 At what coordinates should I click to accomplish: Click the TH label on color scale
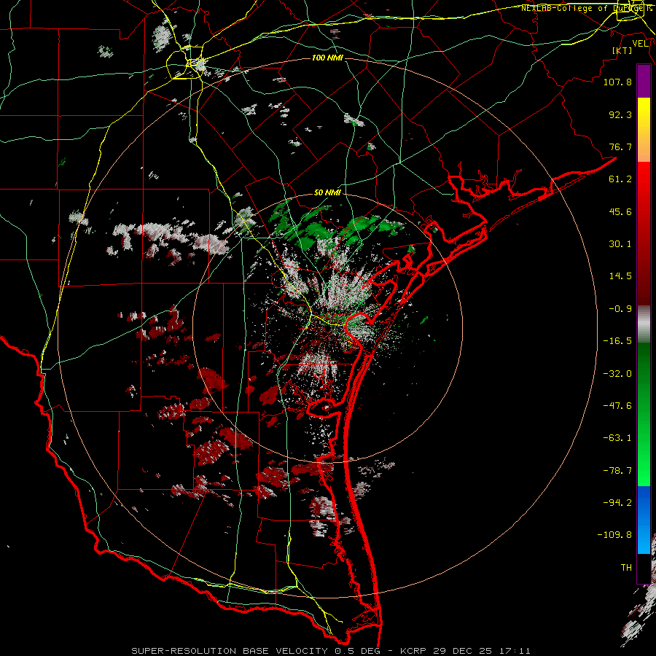[626, 568]
